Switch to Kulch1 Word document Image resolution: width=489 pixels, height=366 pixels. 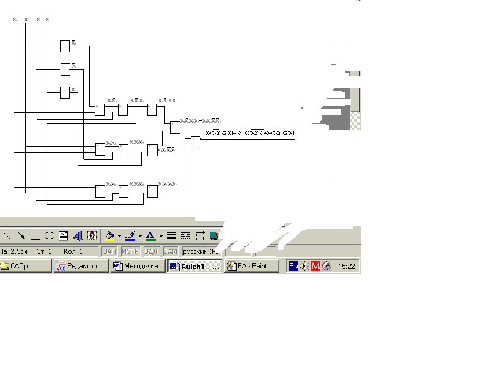(x=195, y=266)
